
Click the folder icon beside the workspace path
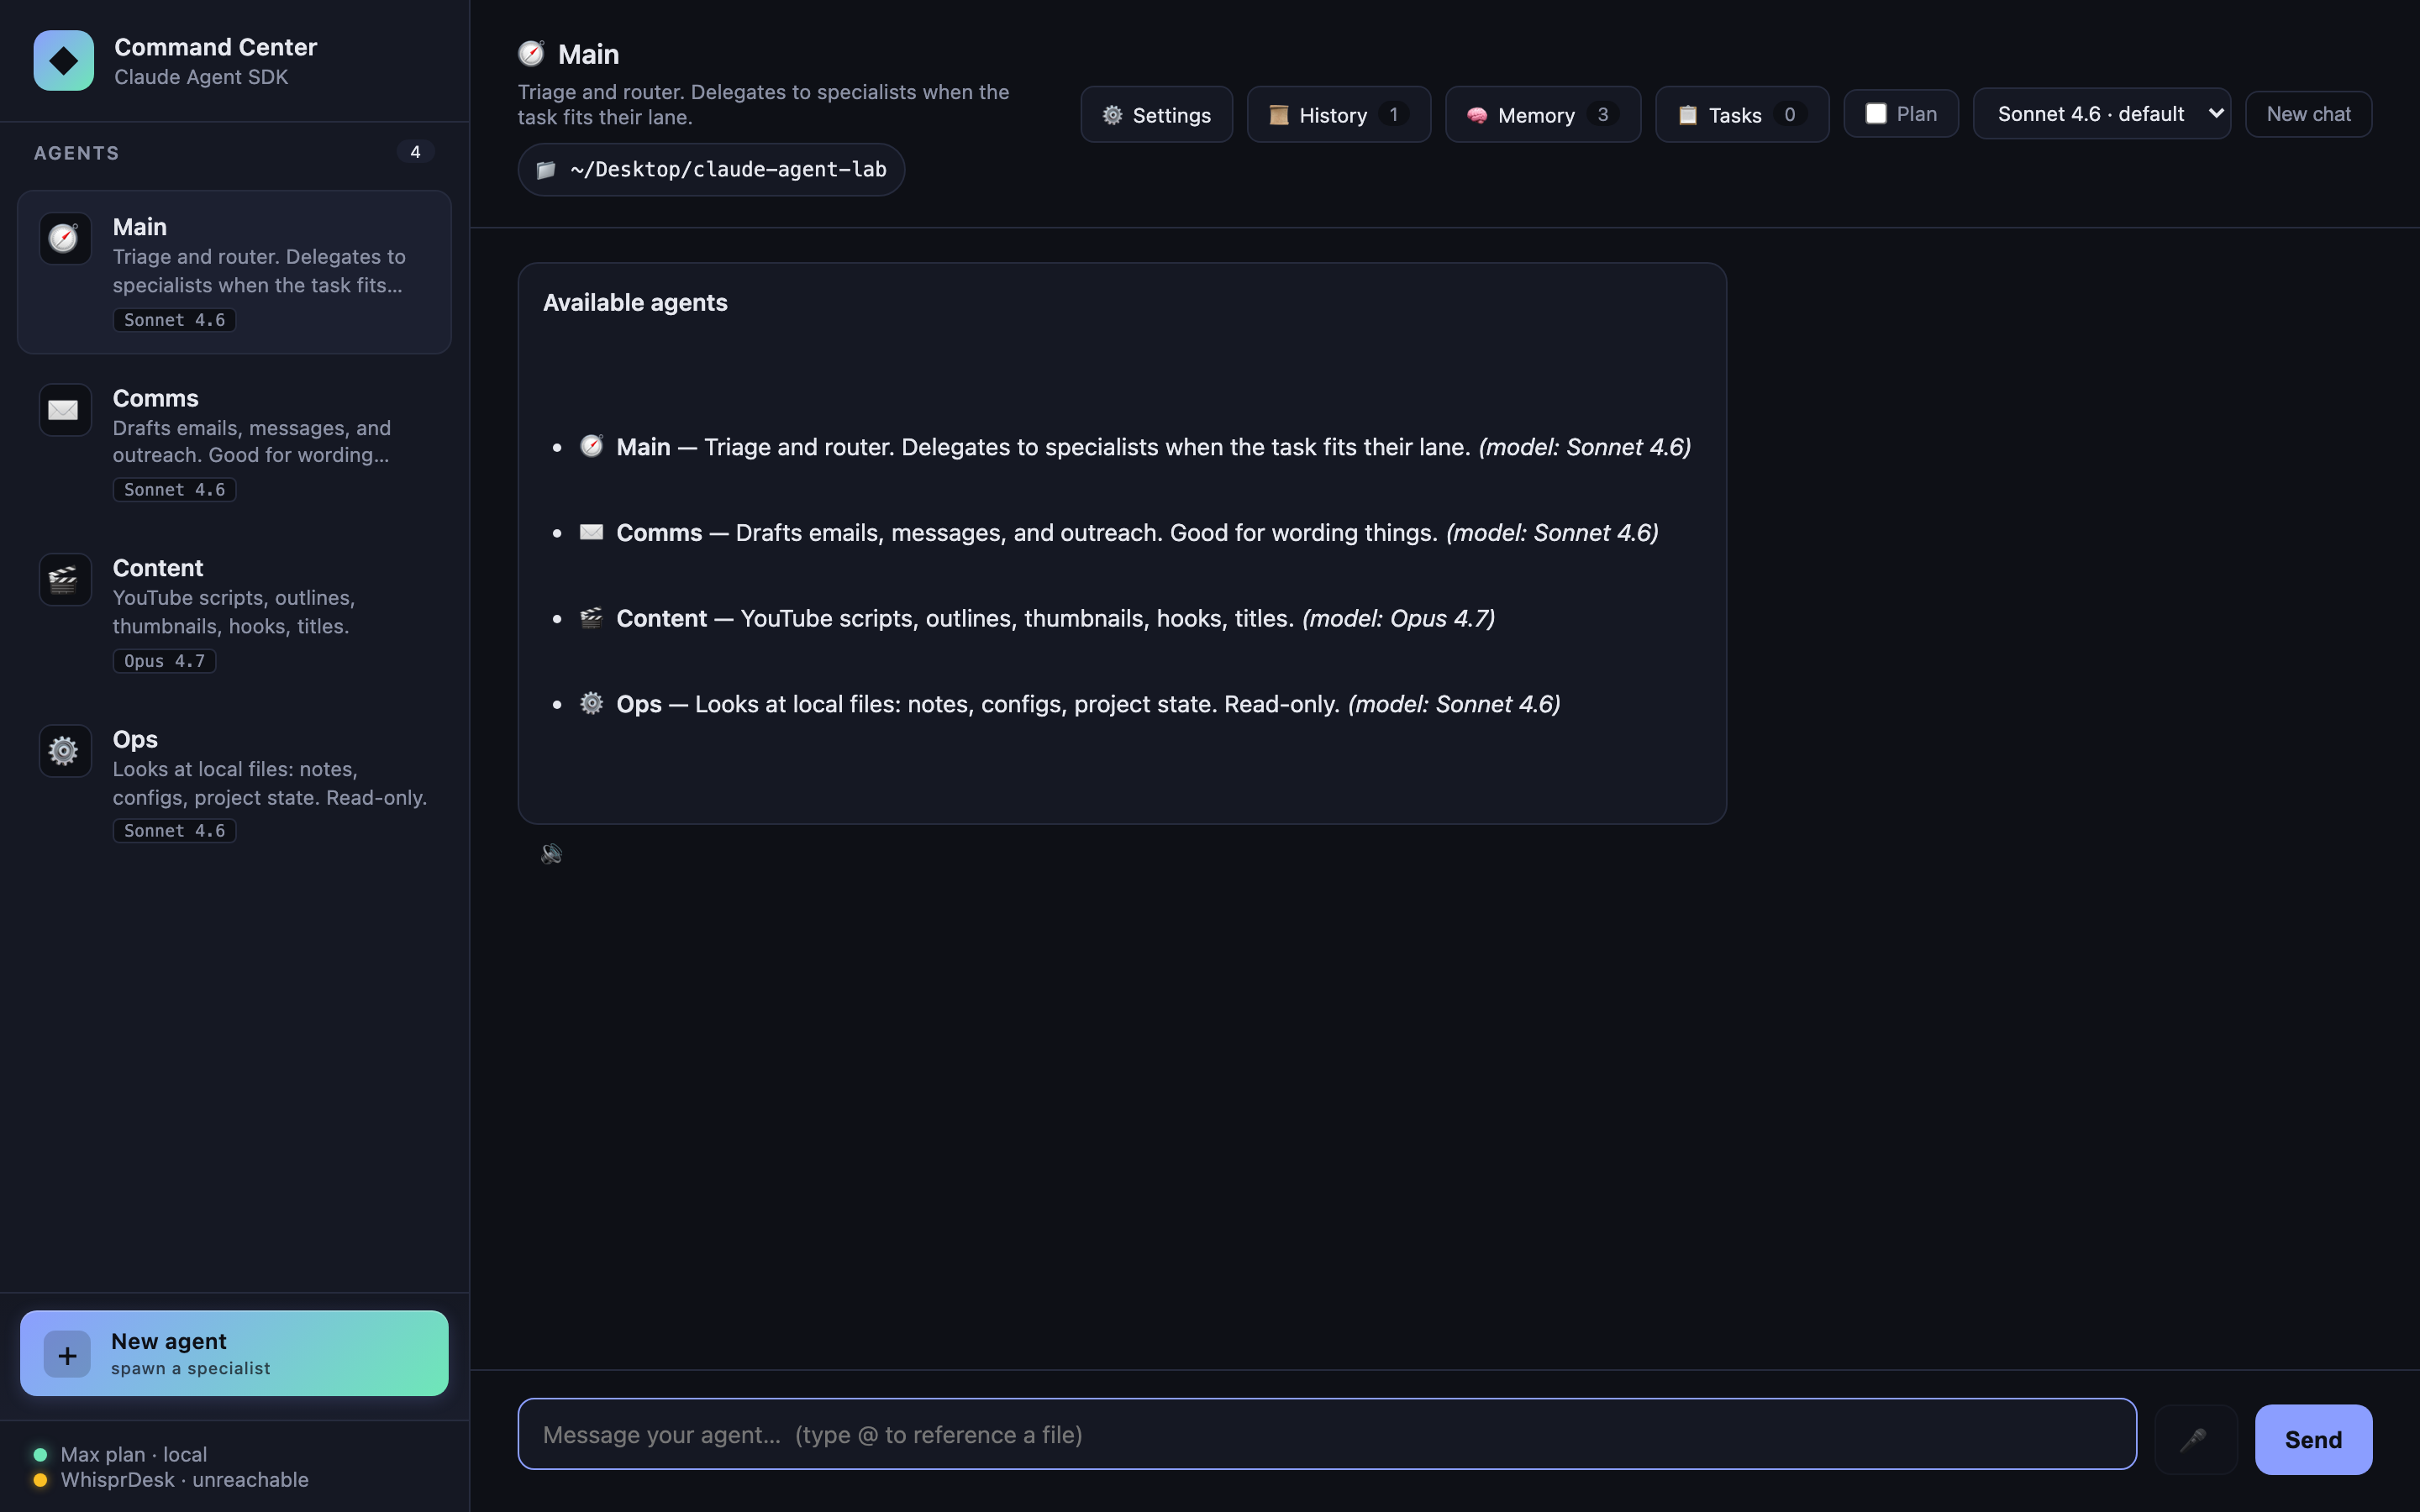pyautogui.click(x=546, y=169)
